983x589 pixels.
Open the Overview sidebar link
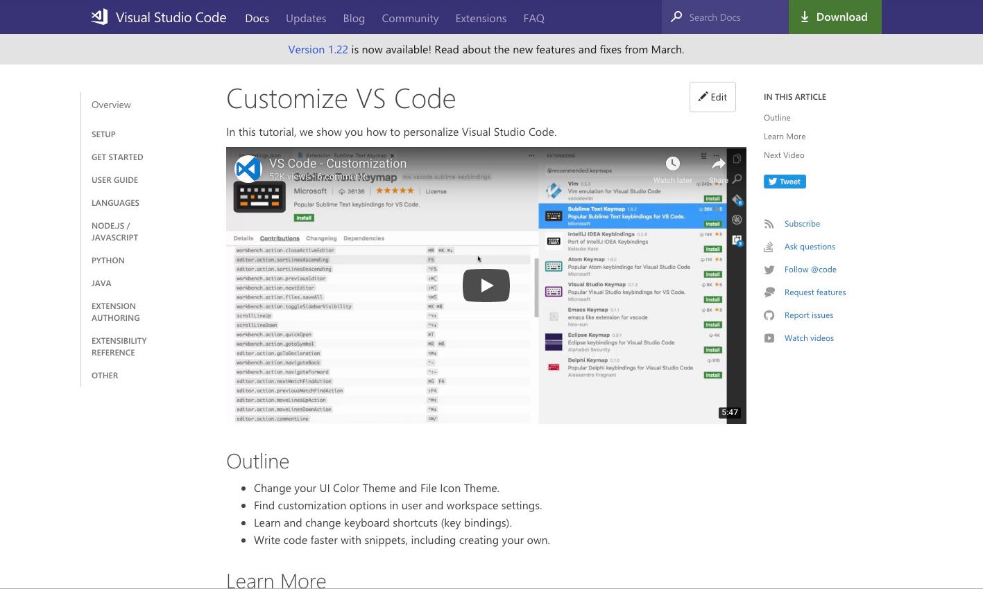[111, 105]
